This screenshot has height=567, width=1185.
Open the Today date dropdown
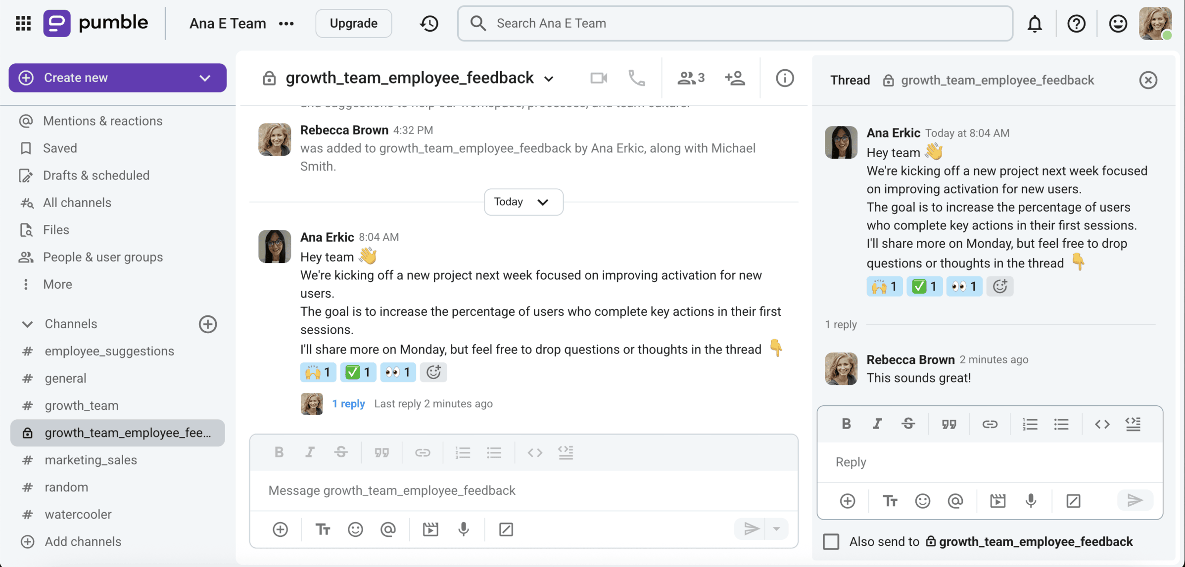pyautogui.click(x=523, y=202)
